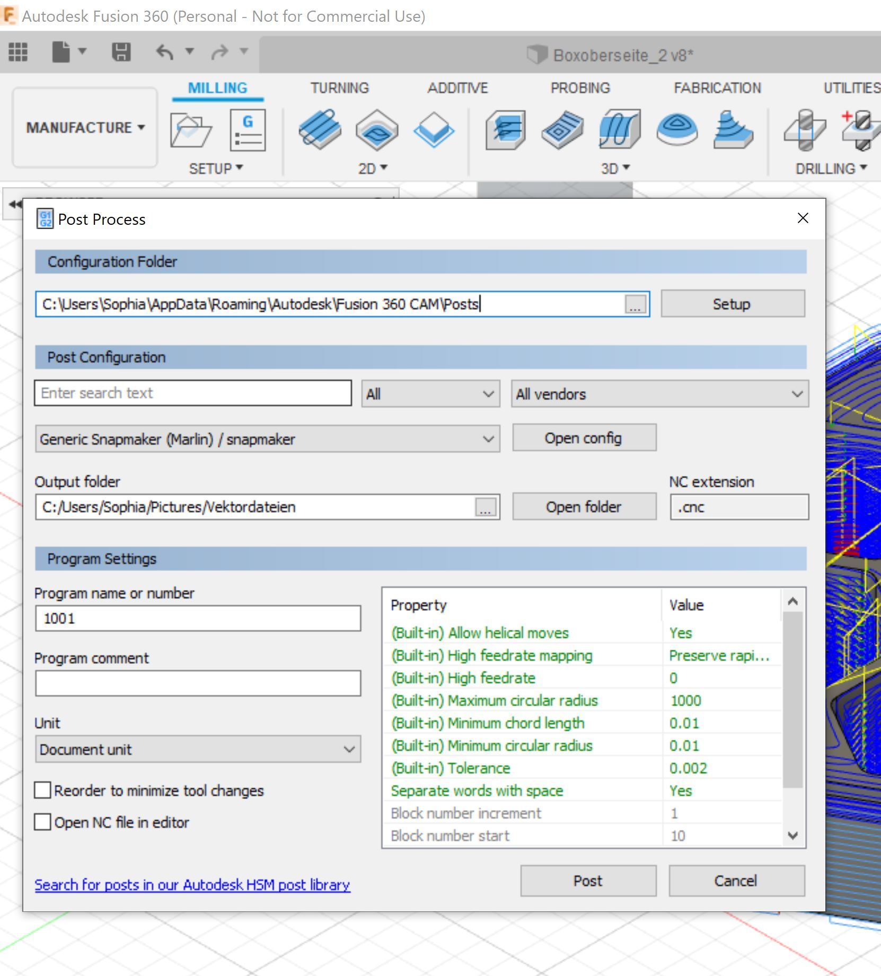Click the property list scroll up arrow
Image resolution: width=881 pixels, height=976 pixels.
click(x=793, y=601)
